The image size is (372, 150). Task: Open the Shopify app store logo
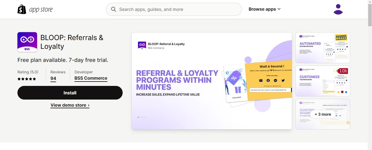(35, 10)
